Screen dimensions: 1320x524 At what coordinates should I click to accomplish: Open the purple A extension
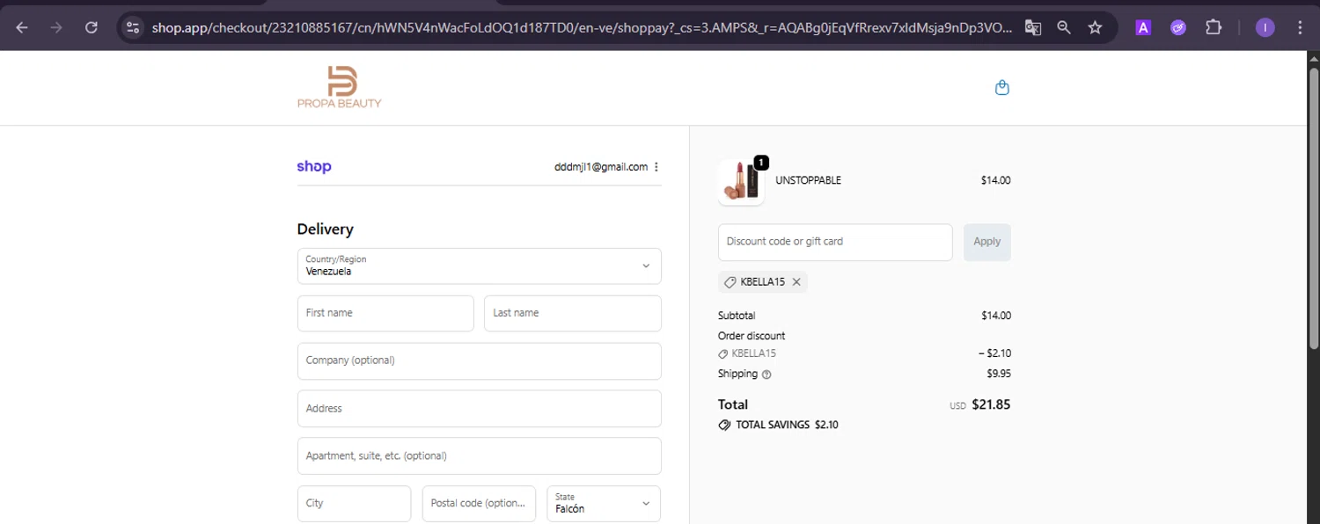pyautogui.click(x=1143, y=27)
